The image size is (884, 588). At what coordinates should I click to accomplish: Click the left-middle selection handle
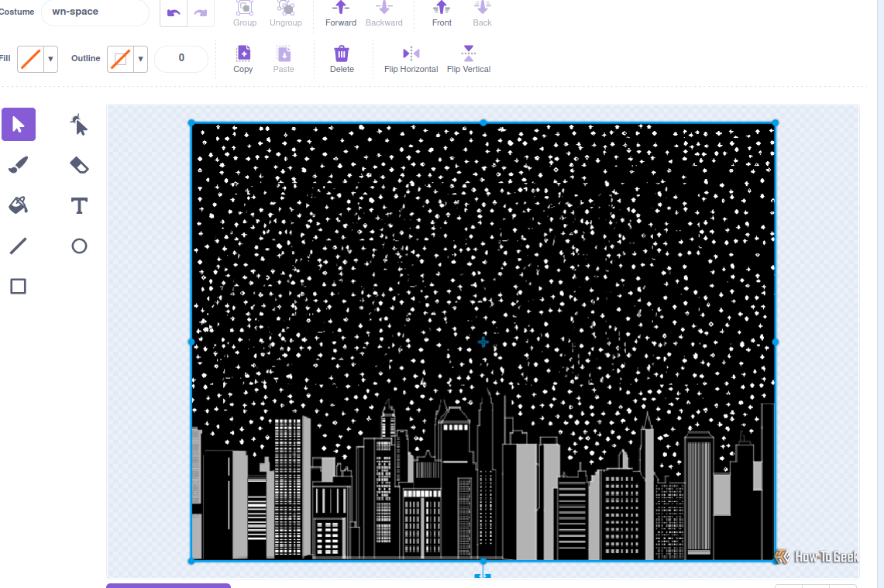click(x=191, y=342)
